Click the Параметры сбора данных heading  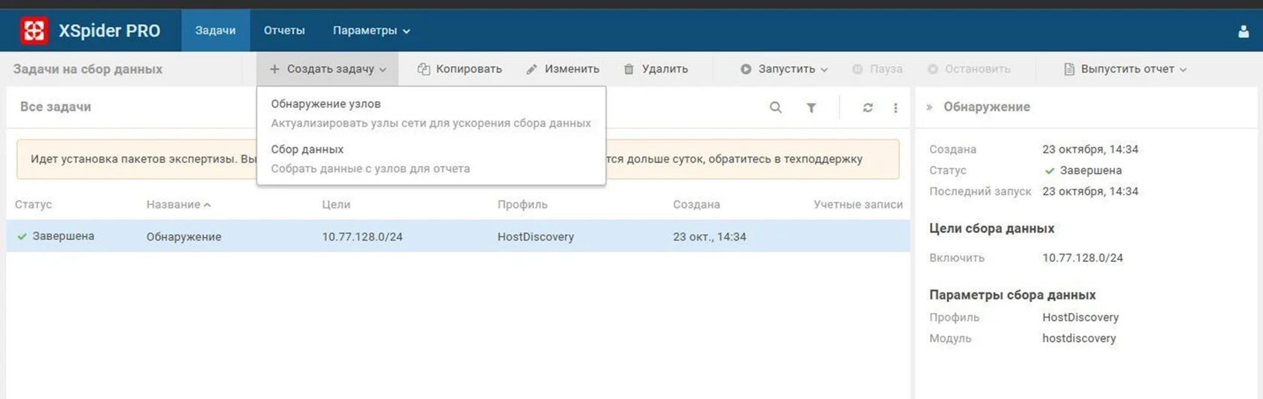pos(1012,295)
